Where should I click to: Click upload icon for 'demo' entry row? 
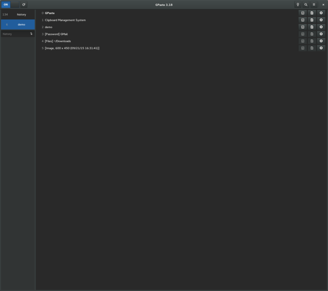[x=312, y=27]
